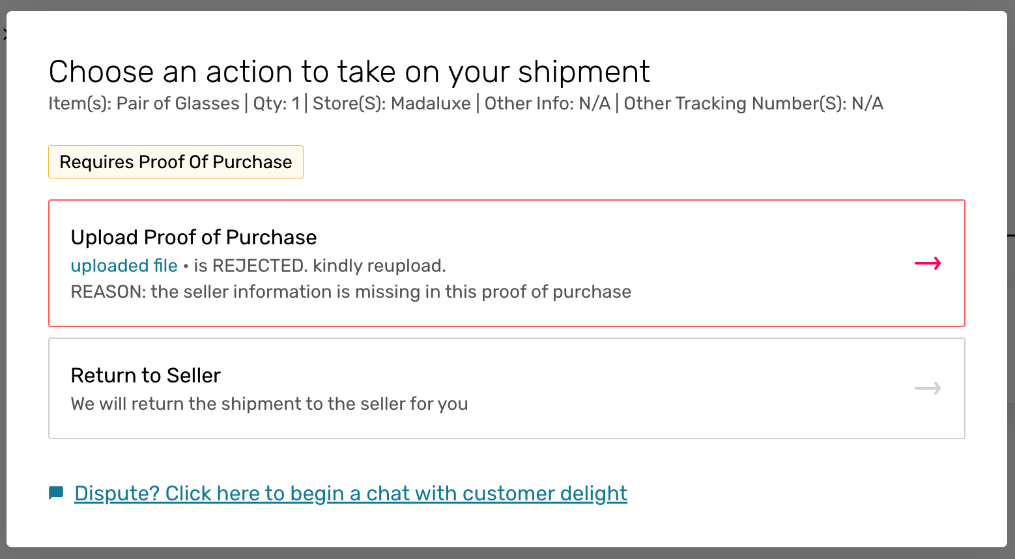Click the 'Qty: 1' detail
This screenshot has width=1015, height=559.
[276, 104]
